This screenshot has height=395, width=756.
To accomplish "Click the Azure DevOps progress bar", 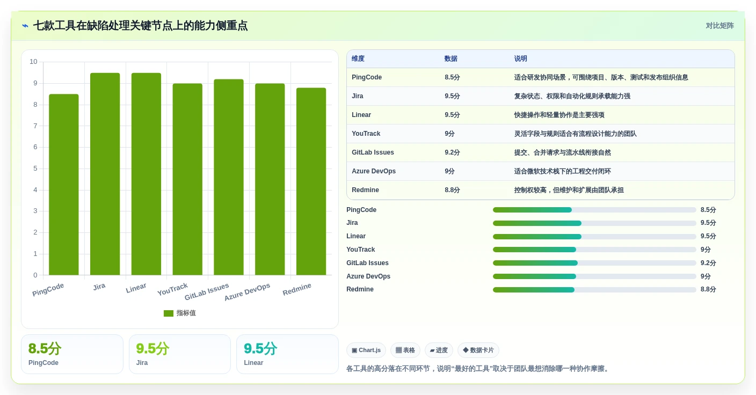I will point(594,276).
